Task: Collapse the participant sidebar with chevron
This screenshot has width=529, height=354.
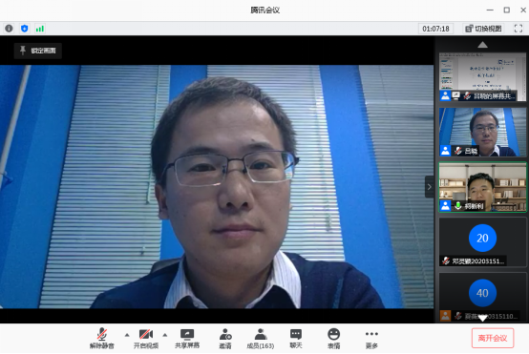Action: [429, 187]
